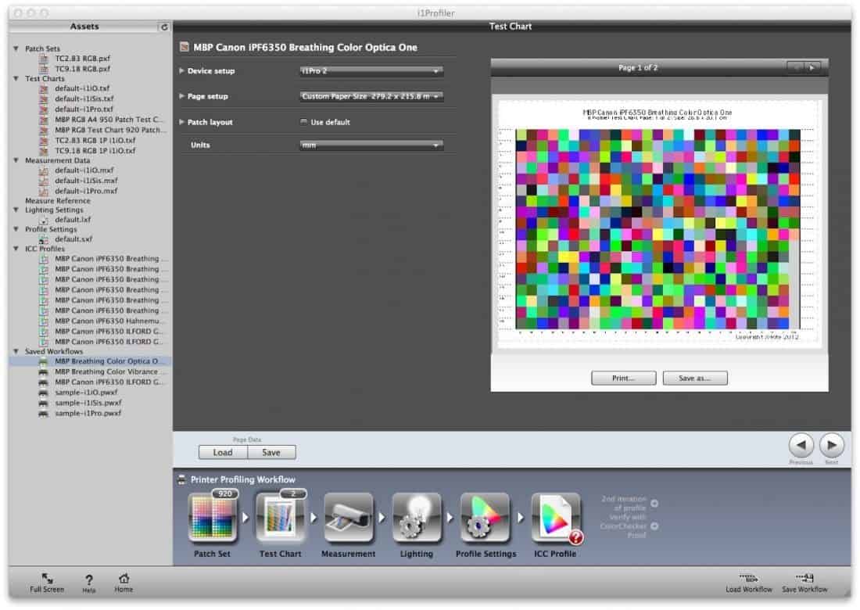Enable the Use default checkbox
The width and height of the screenshot is (860, 610).
click(304, 122)
